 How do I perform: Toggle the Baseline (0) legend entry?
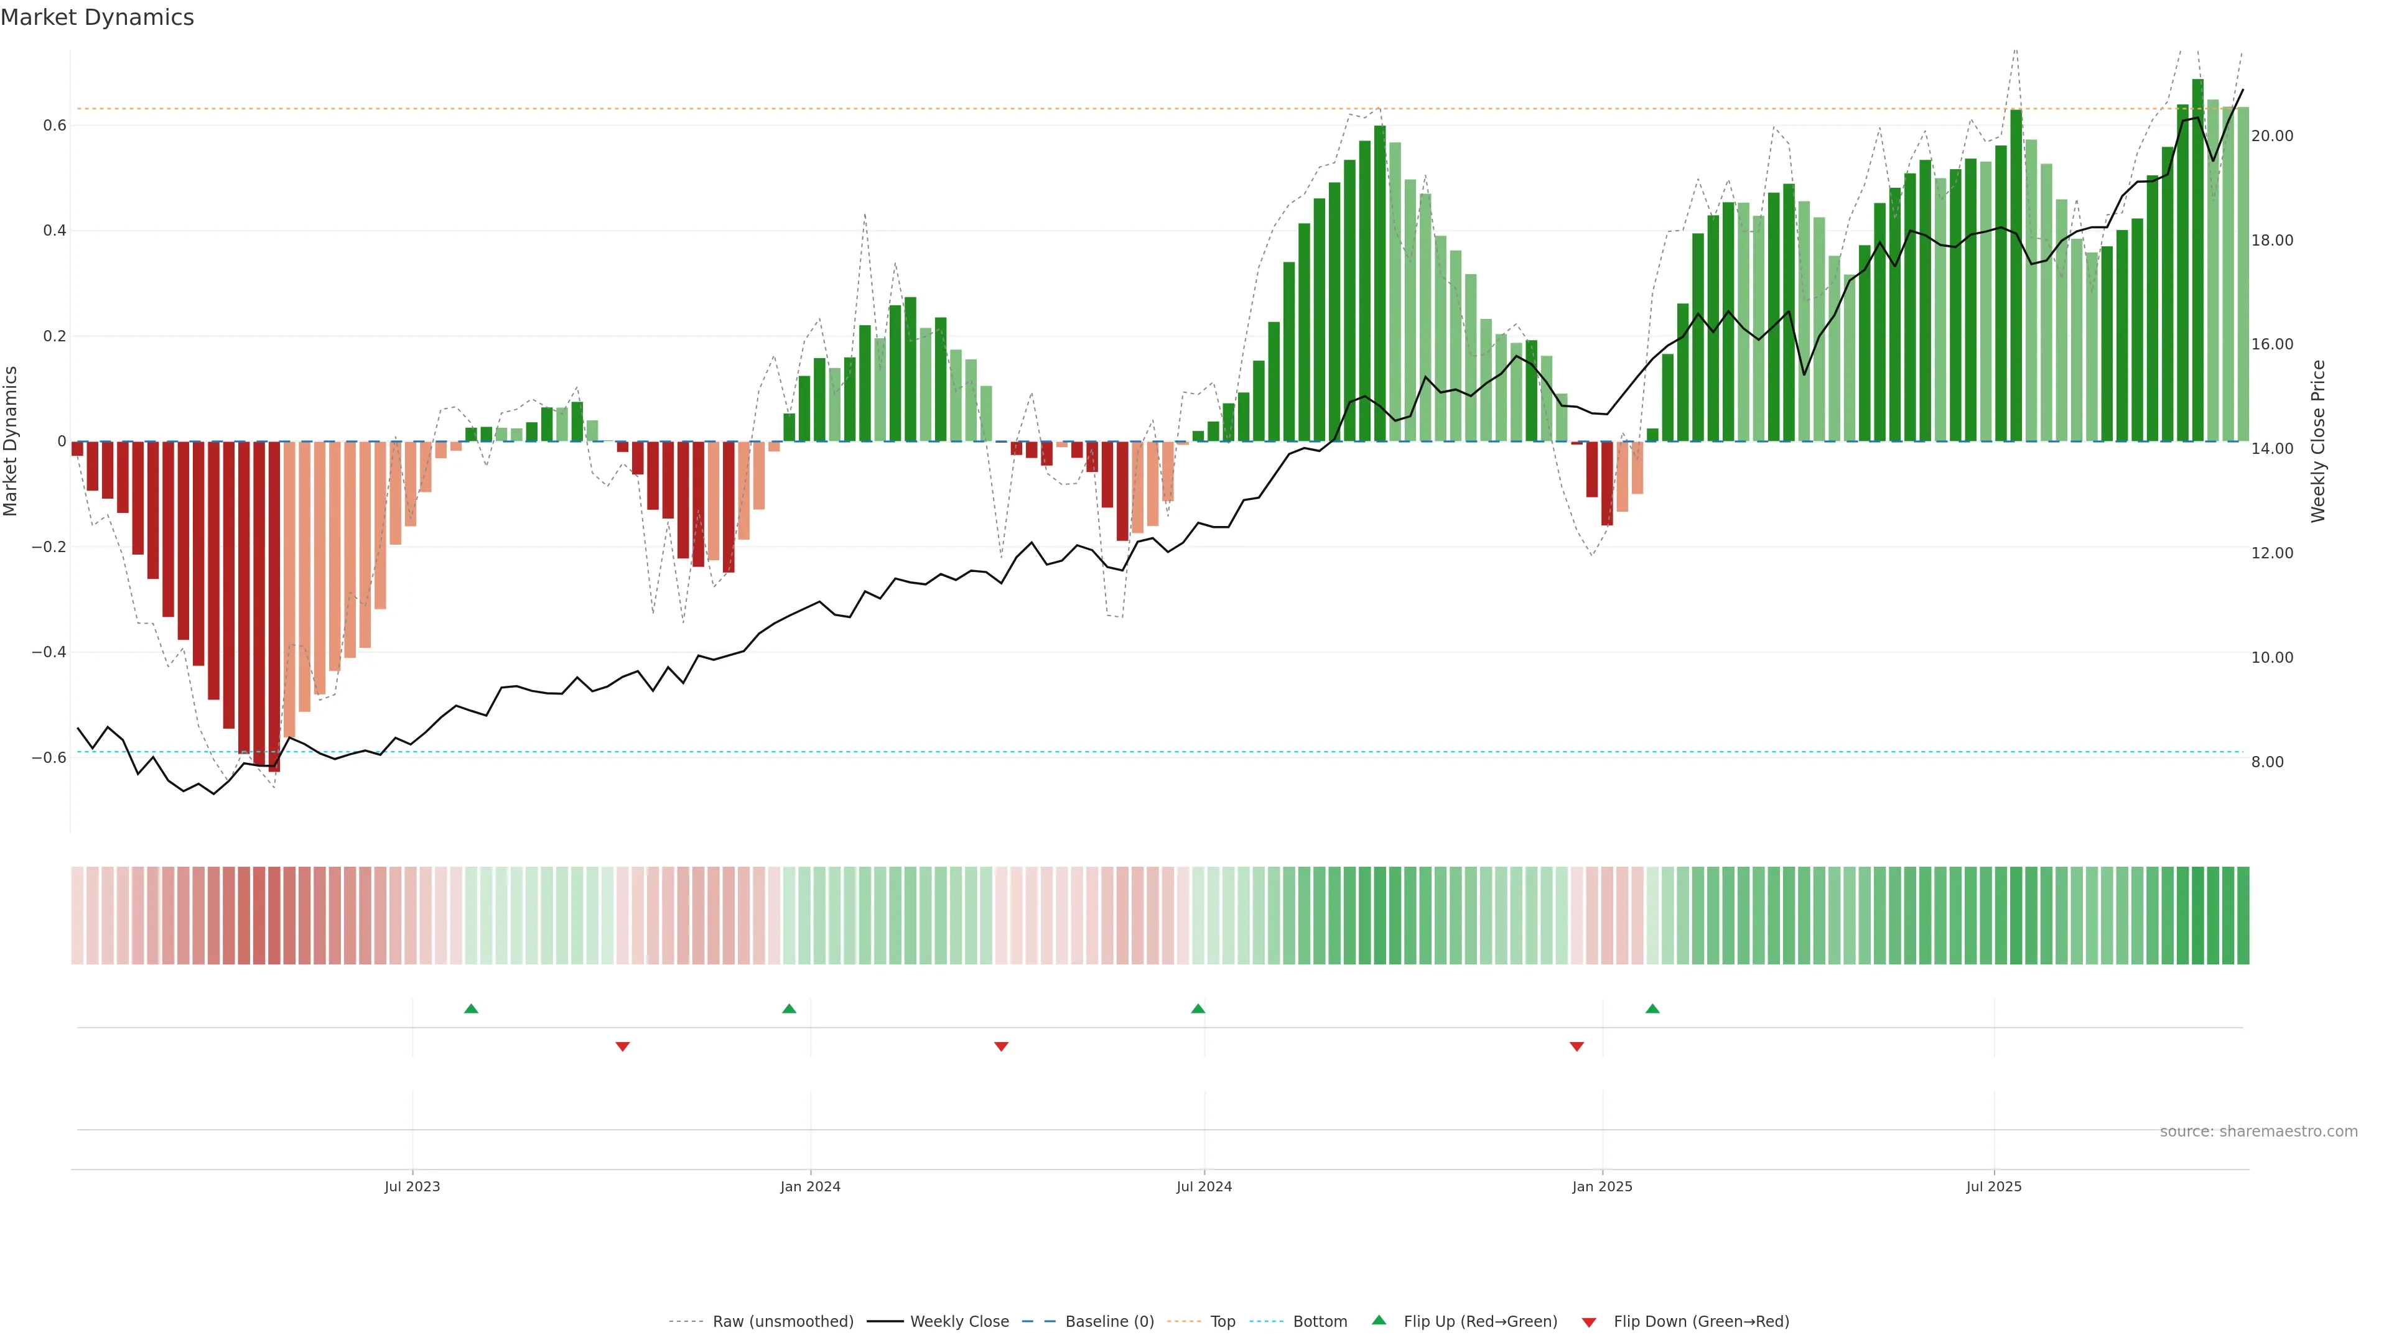tap(1109, 1322)
